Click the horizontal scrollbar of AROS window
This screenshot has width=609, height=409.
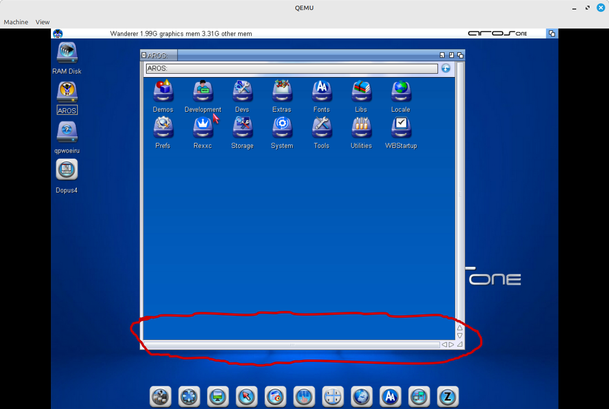(x=291, y=345)
